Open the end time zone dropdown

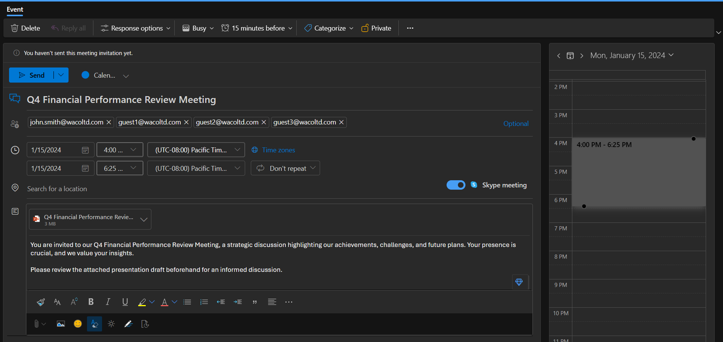[x=196, y=168]
